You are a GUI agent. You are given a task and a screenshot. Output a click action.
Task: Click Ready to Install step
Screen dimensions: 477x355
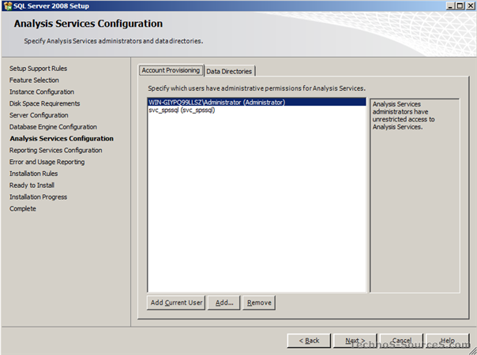[32, 185]
